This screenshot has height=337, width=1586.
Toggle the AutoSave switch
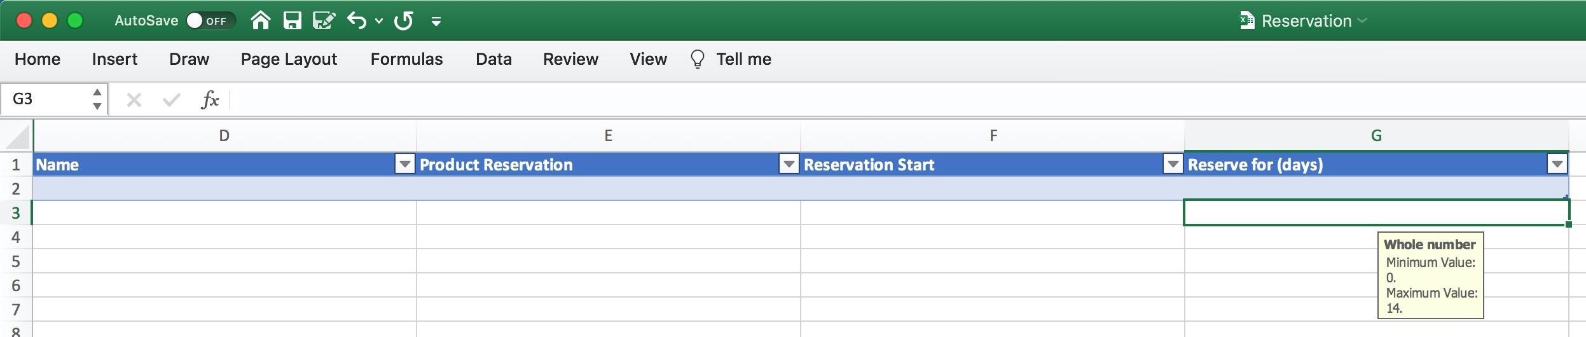click(x=210, y=21)
